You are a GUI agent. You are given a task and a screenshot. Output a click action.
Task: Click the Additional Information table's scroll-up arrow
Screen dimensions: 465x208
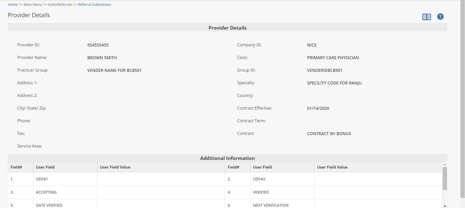(445, 165)
